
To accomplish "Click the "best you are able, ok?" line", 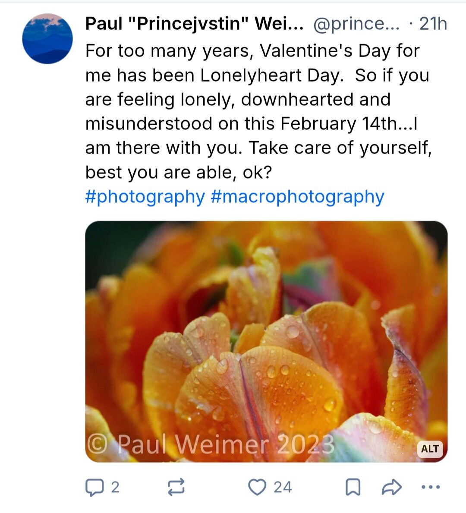I will click(179, 173).
